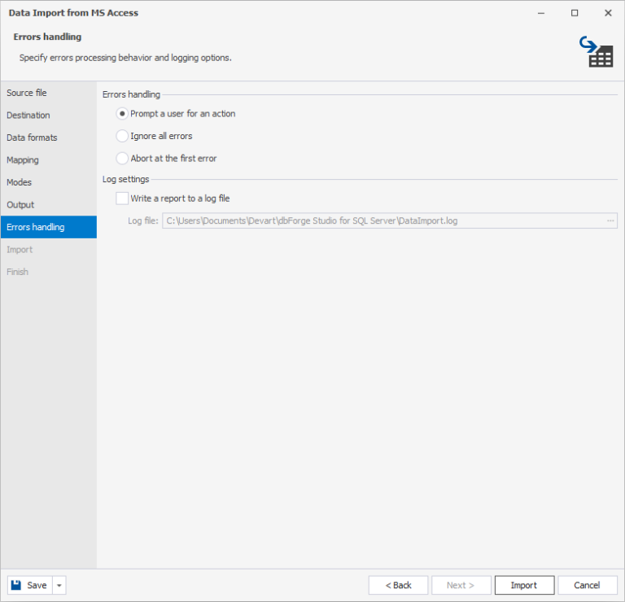Navigate to the Modes page
Screen dimensions: 625x602
click(x=20, y=182)
